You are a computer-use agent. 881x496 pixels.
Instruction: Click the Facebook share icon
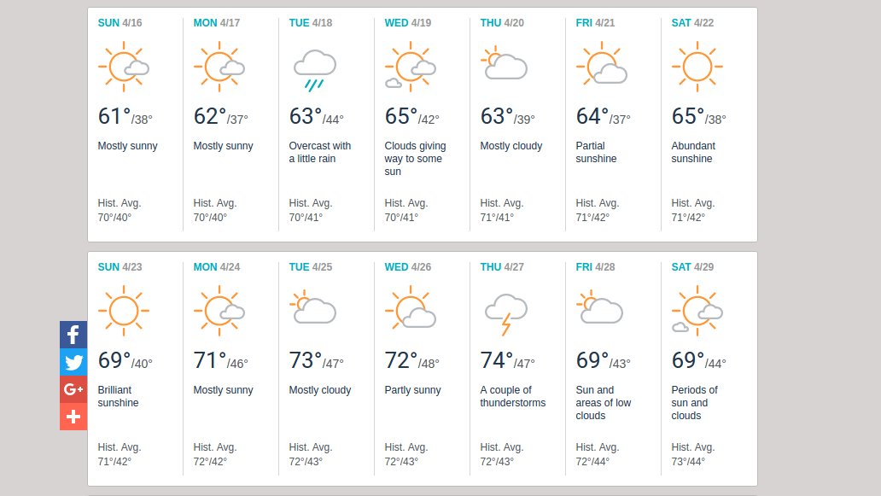pos(73,335)
